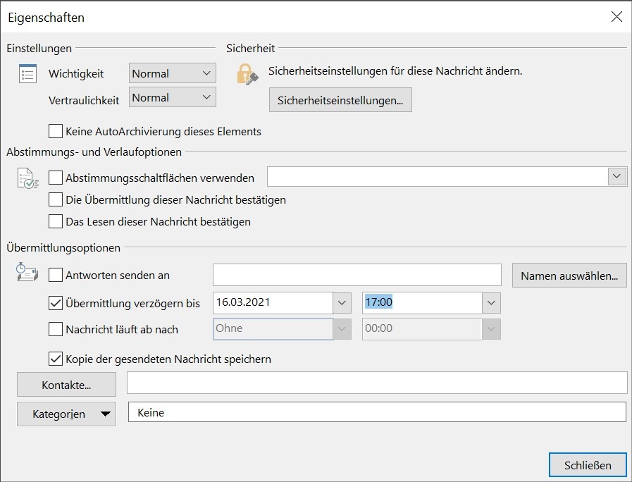Click the voting options document icon
The image size is (632, 482).
[x=27, y=177]
